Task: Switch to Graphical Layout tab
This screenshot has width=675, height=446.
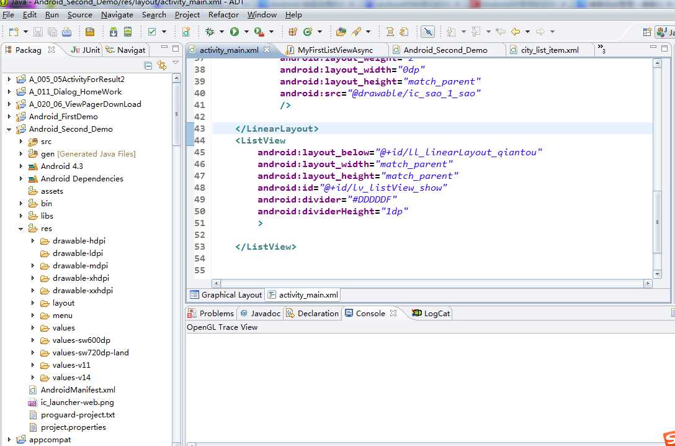Action: tap(226, 295)
